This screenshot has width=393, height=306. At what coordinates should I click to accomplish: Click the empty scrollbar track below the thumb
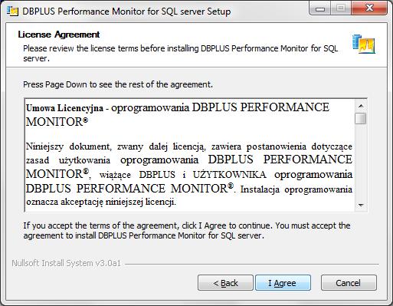(x=361, y=162)
